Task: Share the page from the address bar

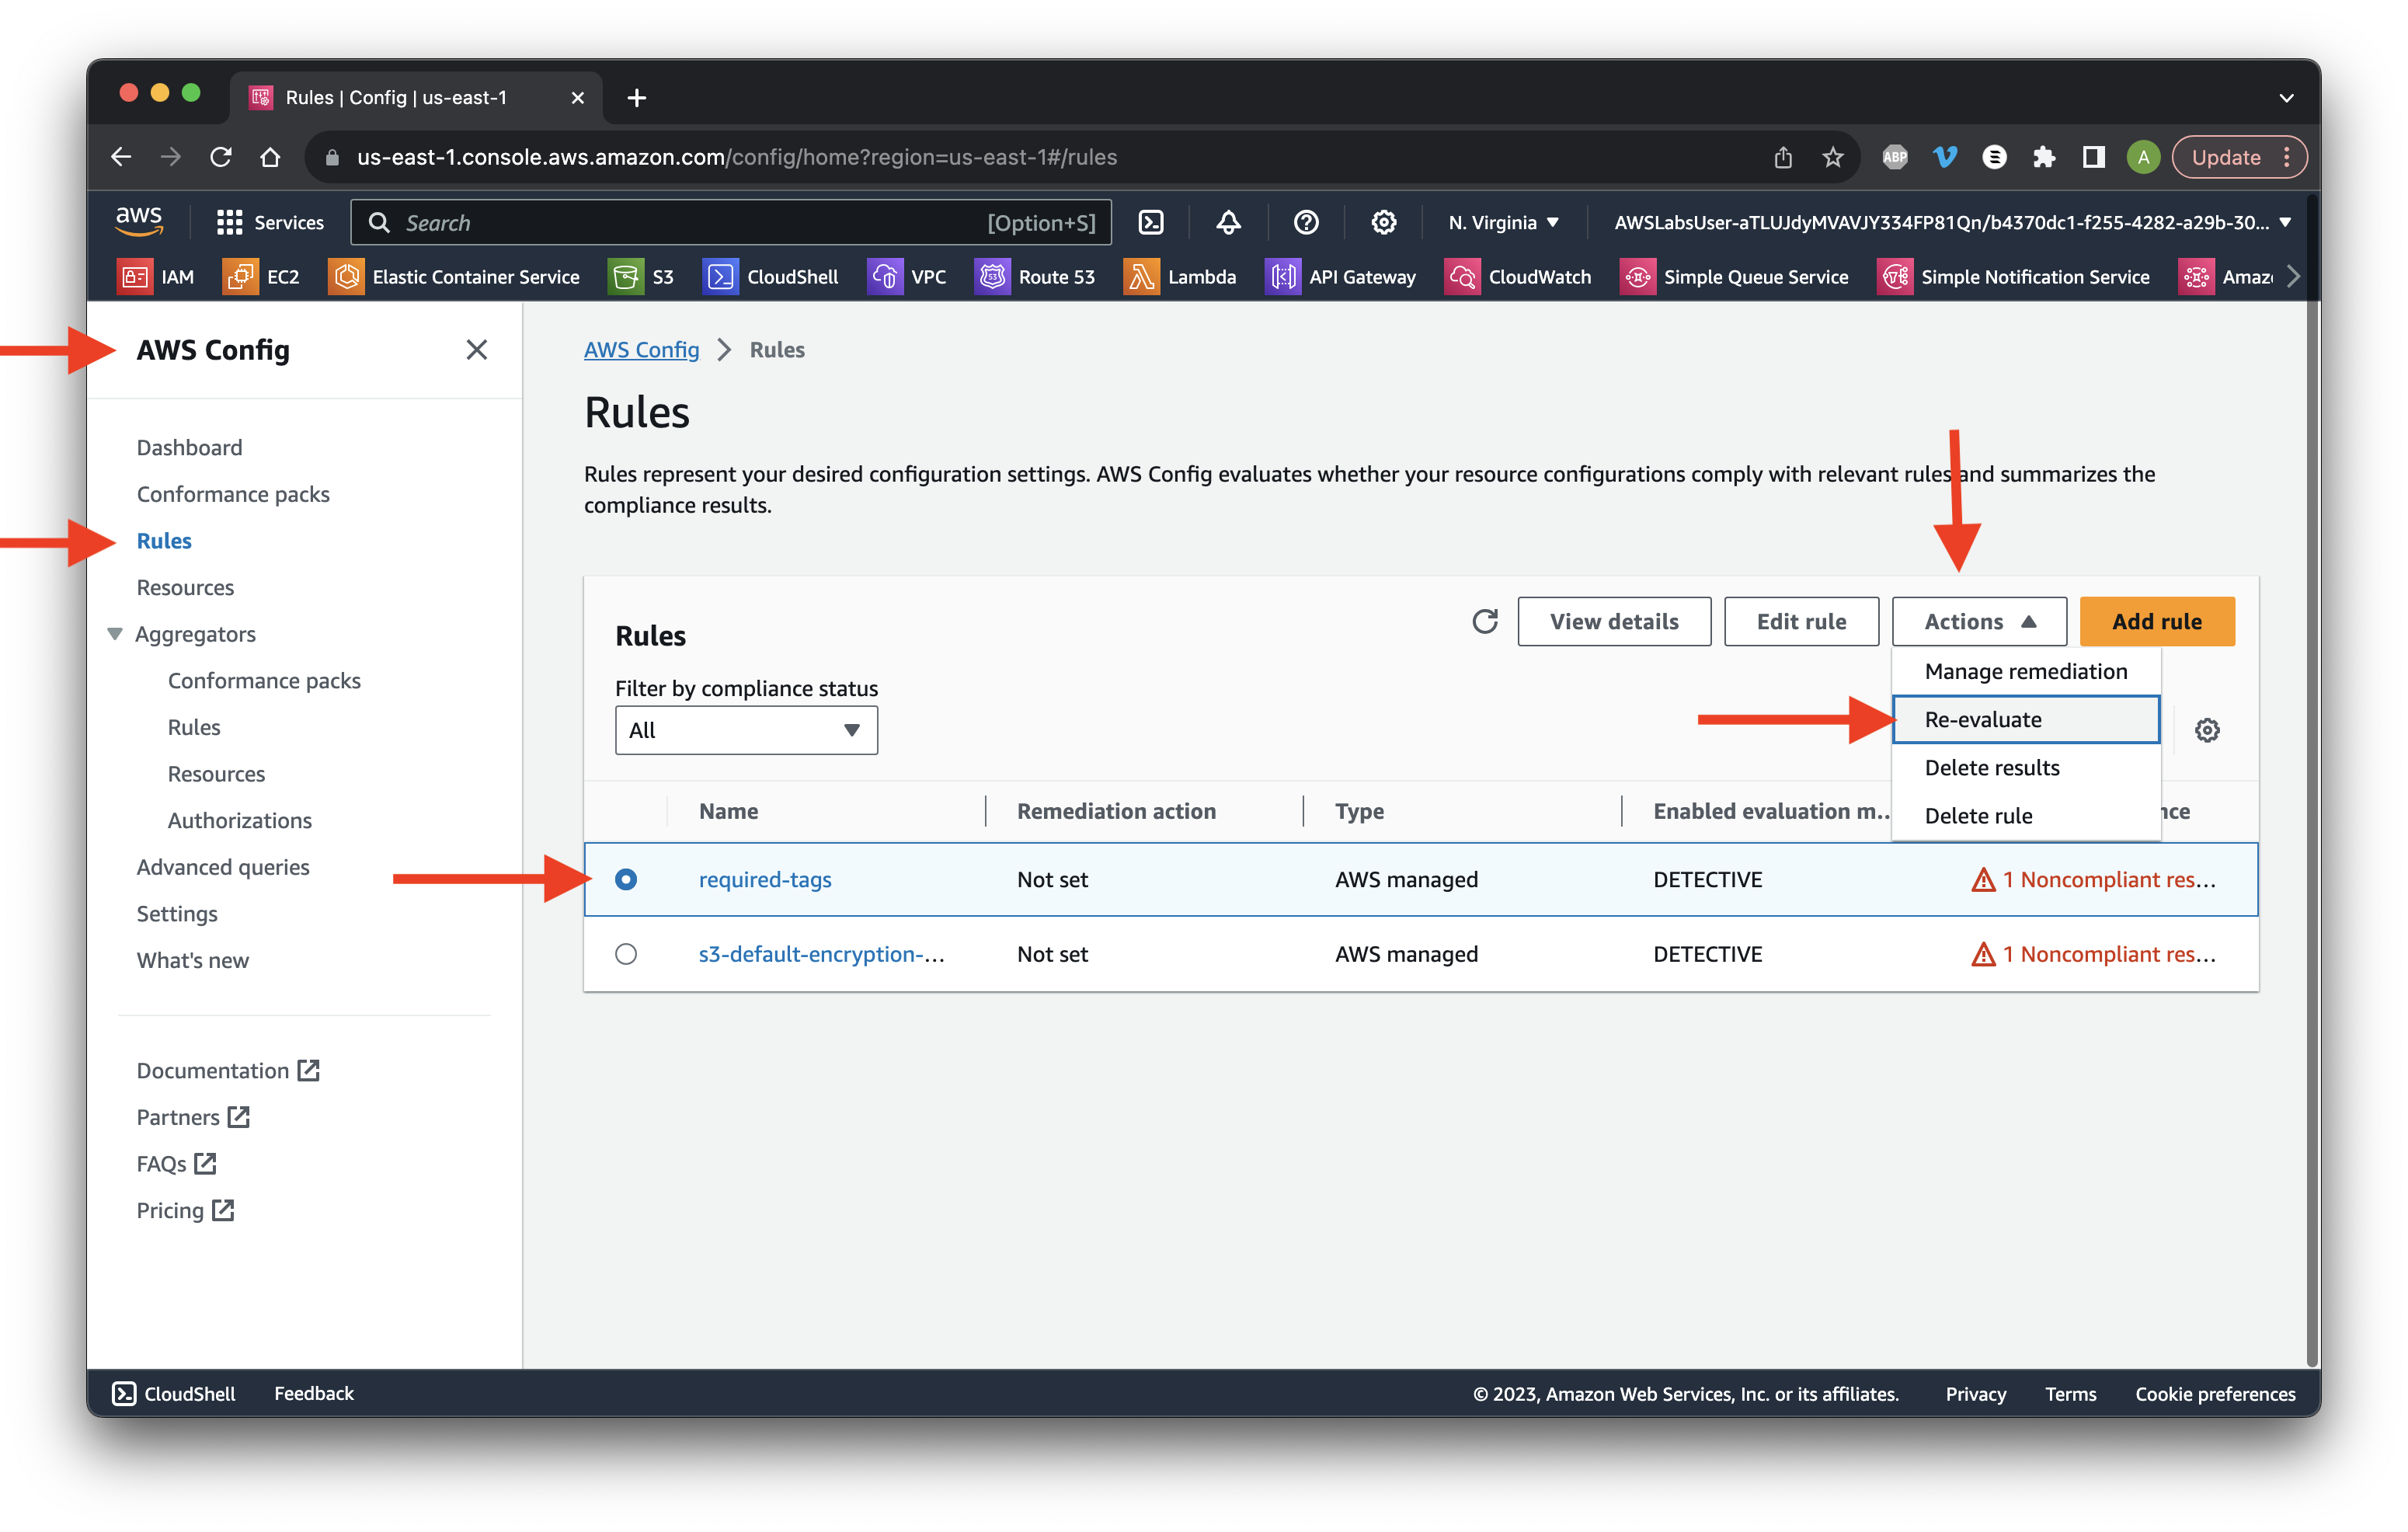Action: point(1783,157)
